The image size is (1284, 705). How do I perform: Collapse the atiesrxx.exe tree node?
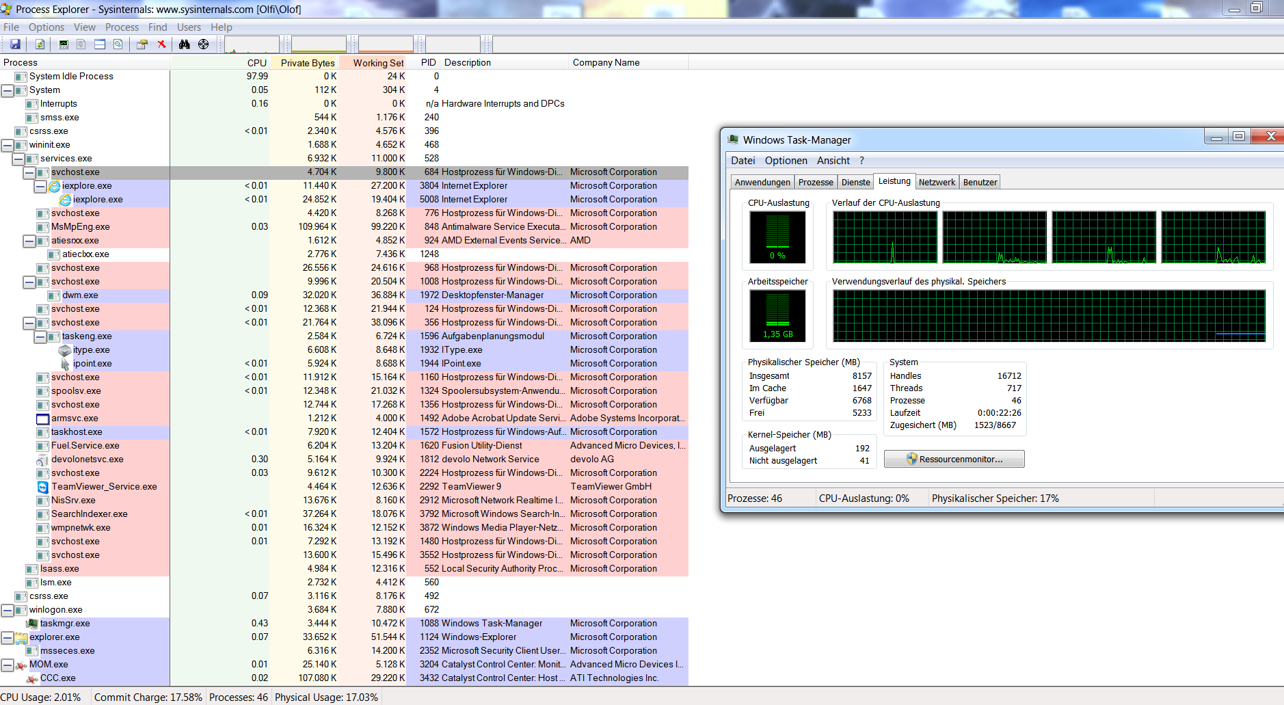[29, 241]
